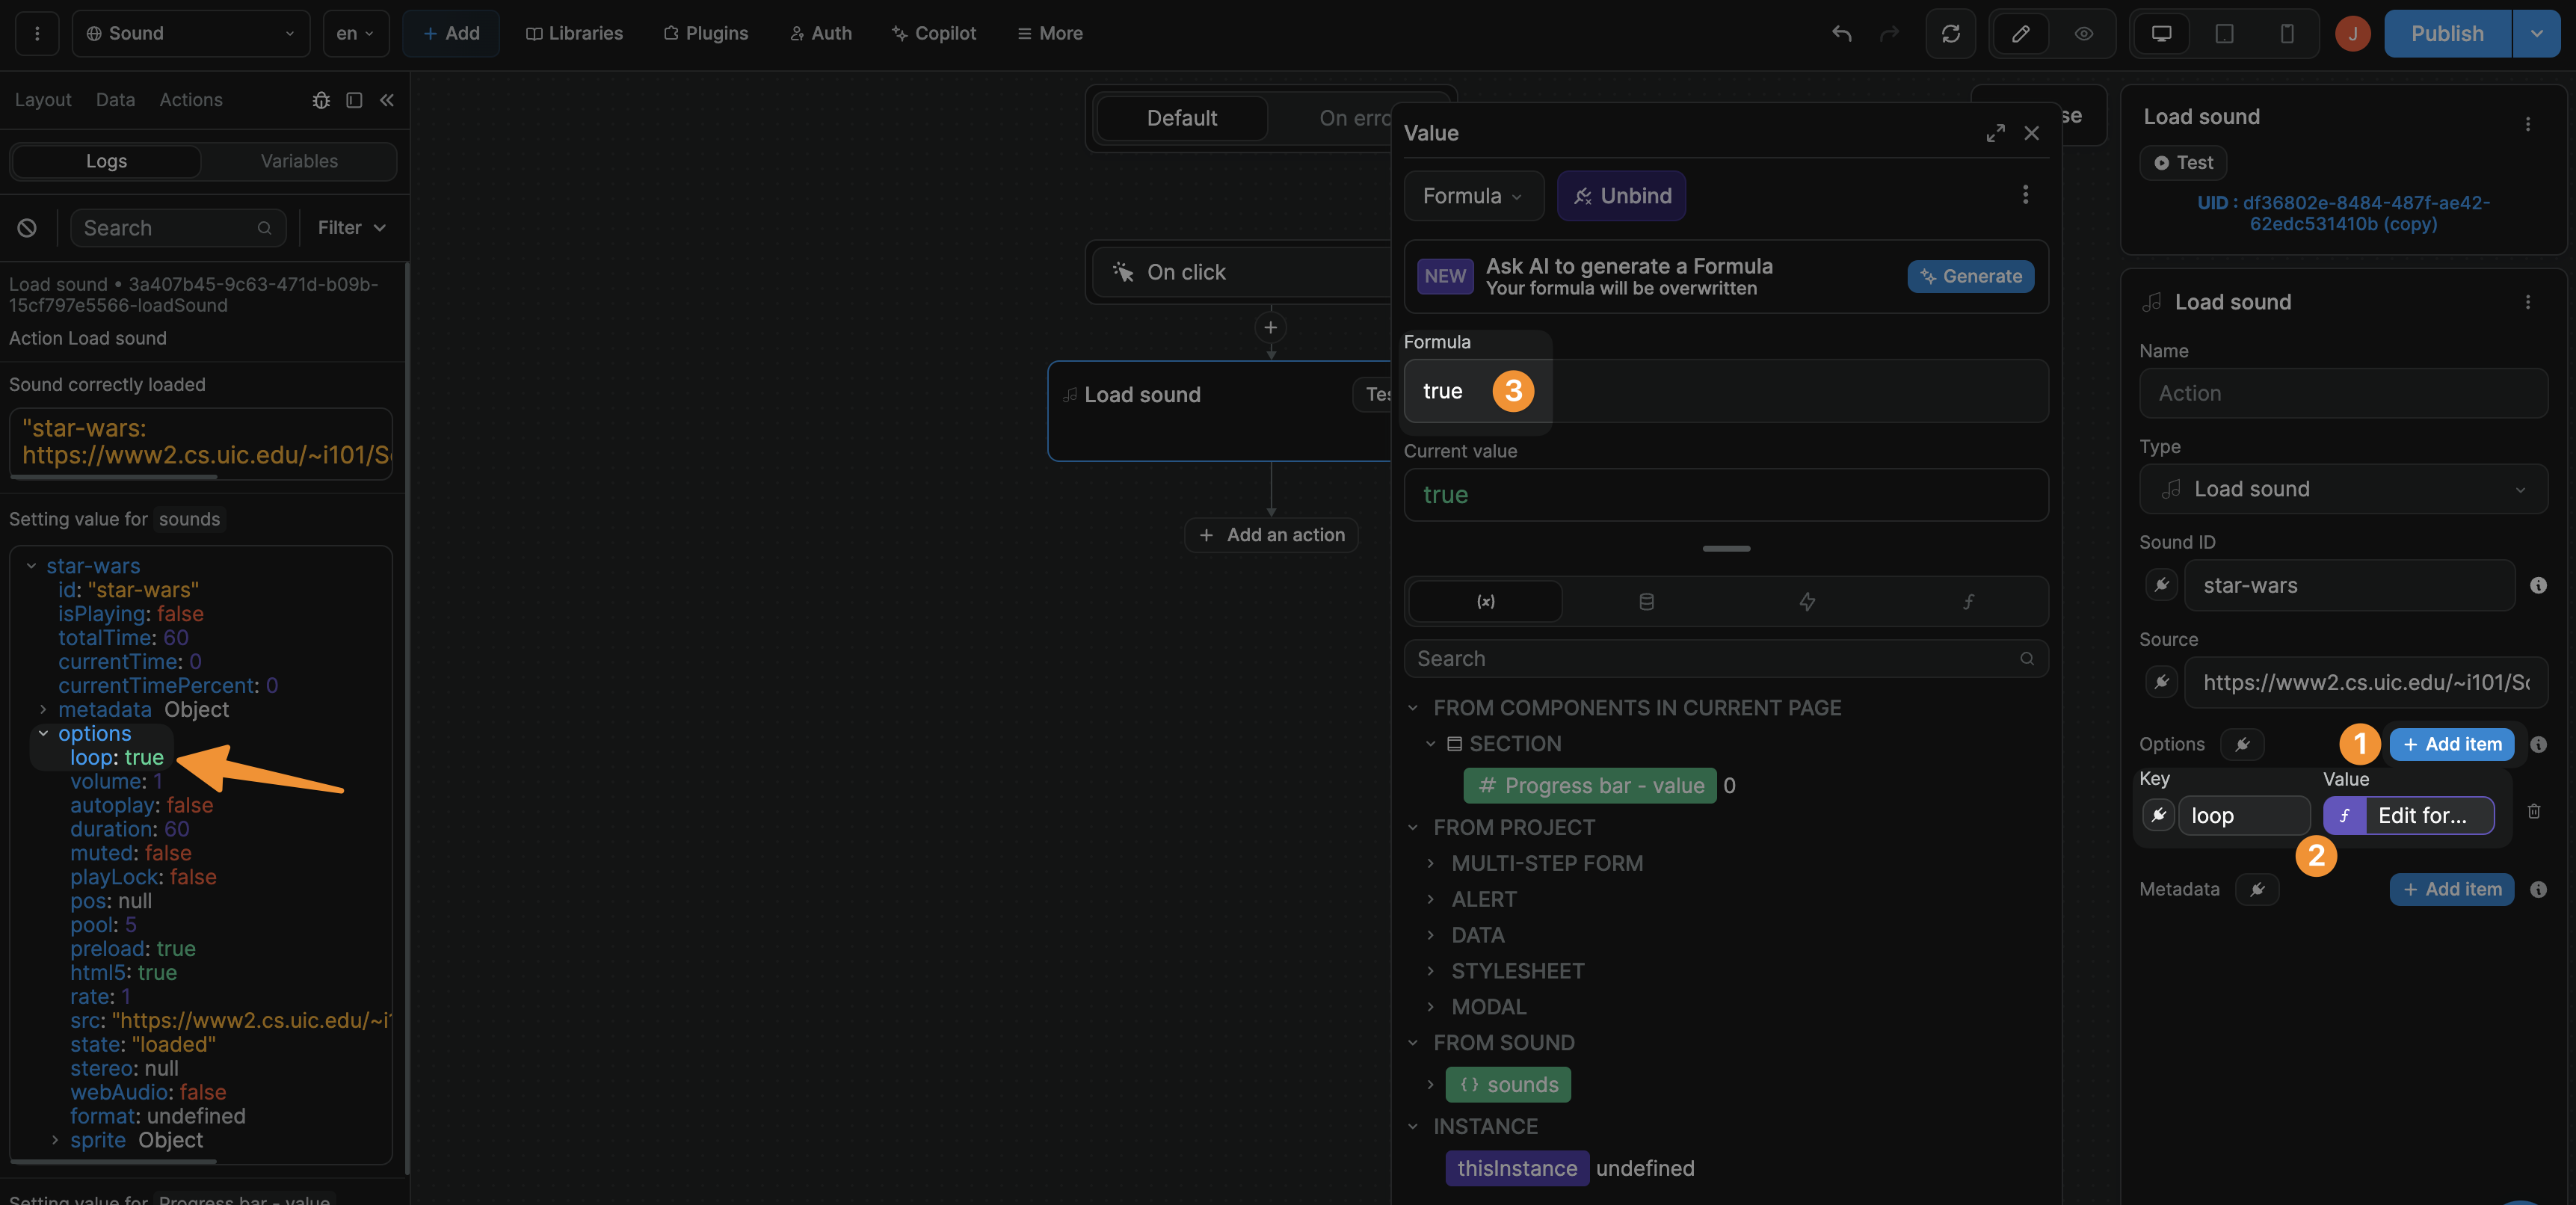Click the Progress bar - value chip
This screenshot has height=1205, width=2576.
[1589, 785]
